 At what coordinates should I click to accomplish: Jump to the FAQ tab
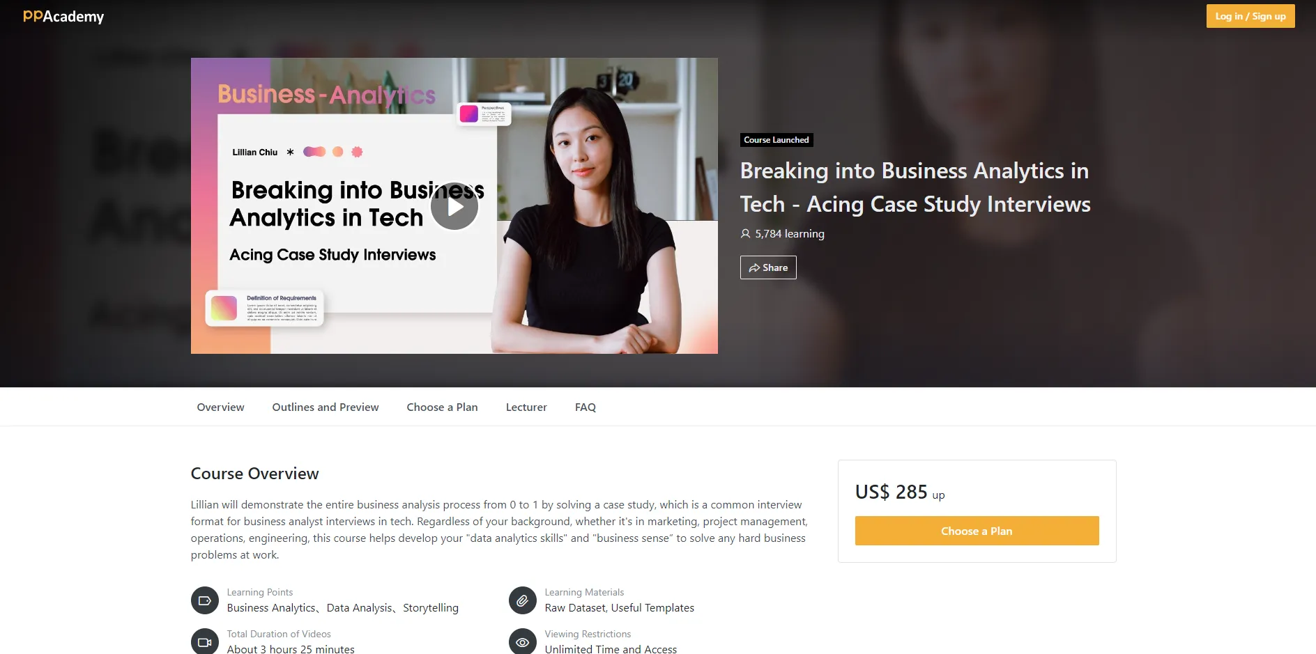(586, 407)
